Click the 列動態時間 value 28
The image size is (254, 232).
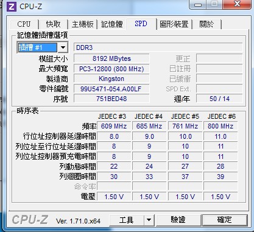click(220, 166)
